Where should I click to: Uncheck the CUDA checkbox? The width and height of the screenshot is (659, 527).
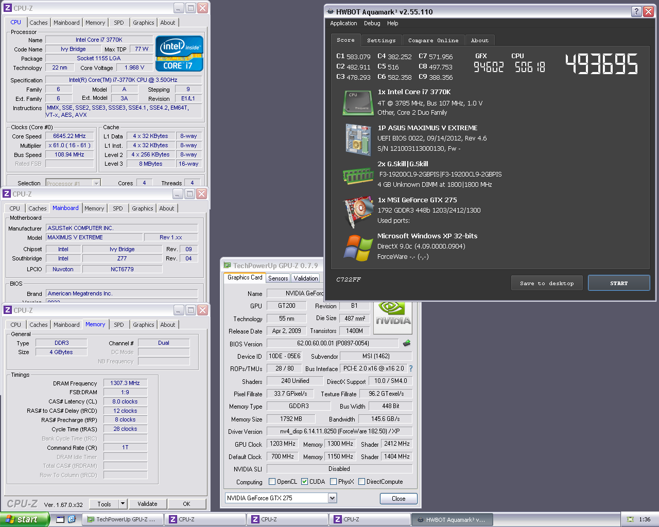pyautogui.click(x=305, y=482)
